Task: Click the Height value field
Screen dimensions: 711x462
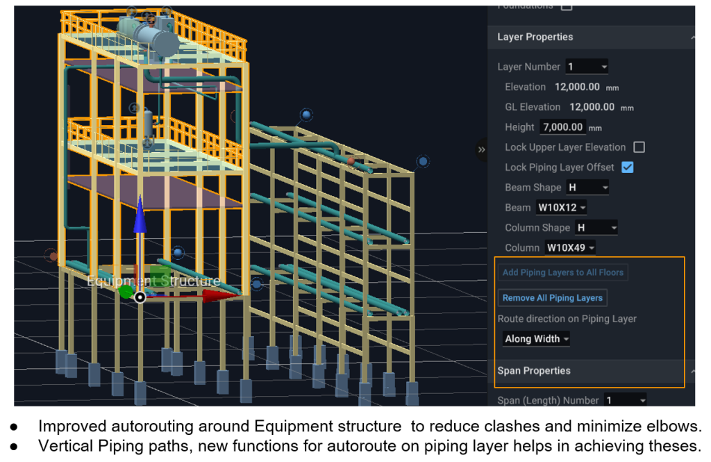Action: 563,127
